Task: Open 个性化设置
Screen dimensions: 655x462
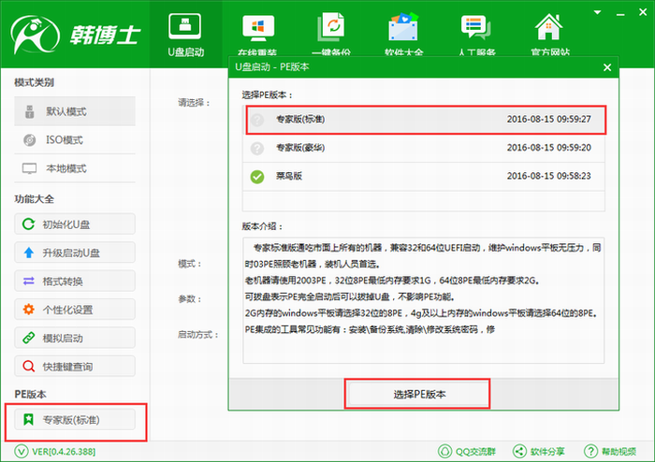Action: click(x=75, y=310)
